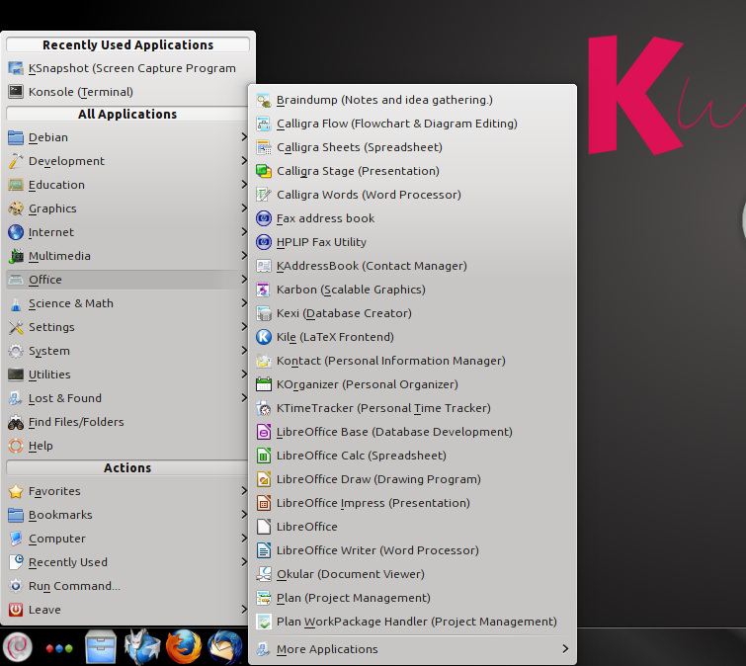
Task: Click the Kile LaTeX icon
Action: tap(264, 337)
